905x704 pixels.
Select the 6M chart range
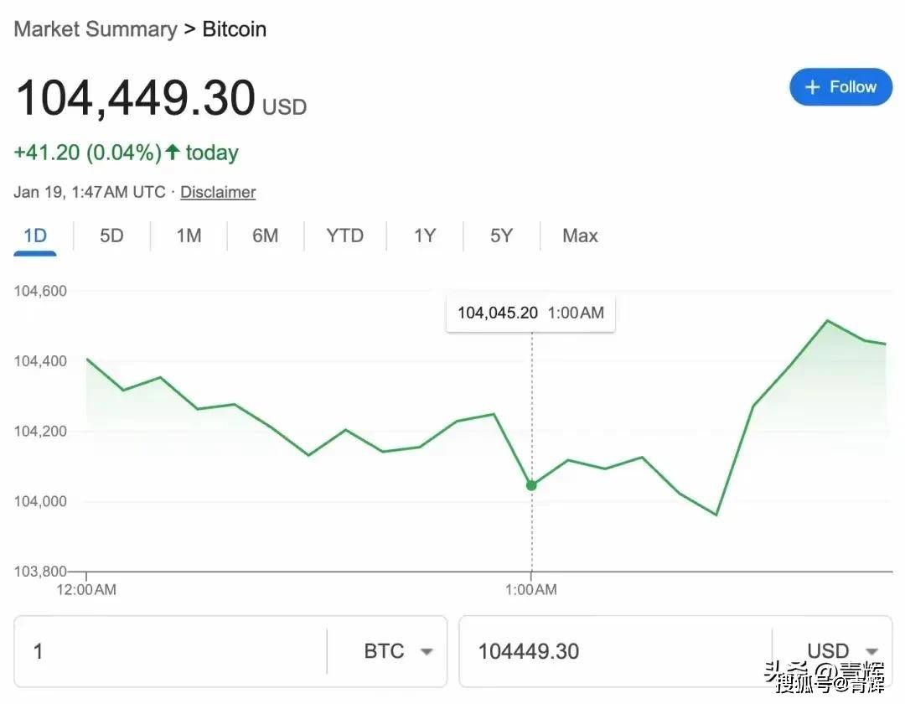pyautogui.click(x=266, y=236)
